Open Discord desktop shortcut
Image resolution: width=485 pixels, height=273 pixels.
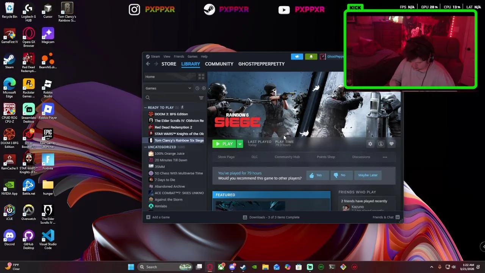[x=9, y=238]
